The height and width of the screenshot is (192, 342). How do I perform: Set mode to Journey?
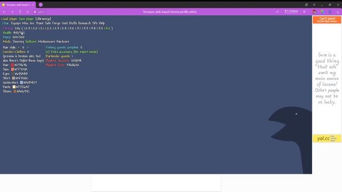pyautogui.click(x=18, y=42)
